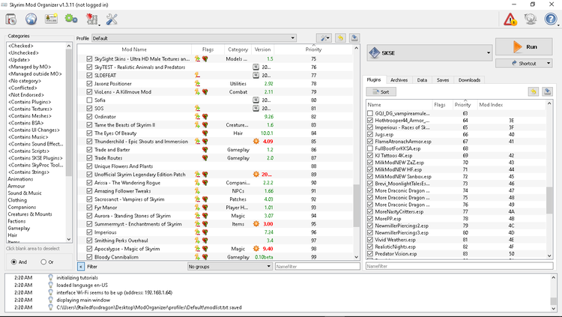Click log entry 'displaying main window'
The width and height of the screenshot is (562, 317).
83,300
